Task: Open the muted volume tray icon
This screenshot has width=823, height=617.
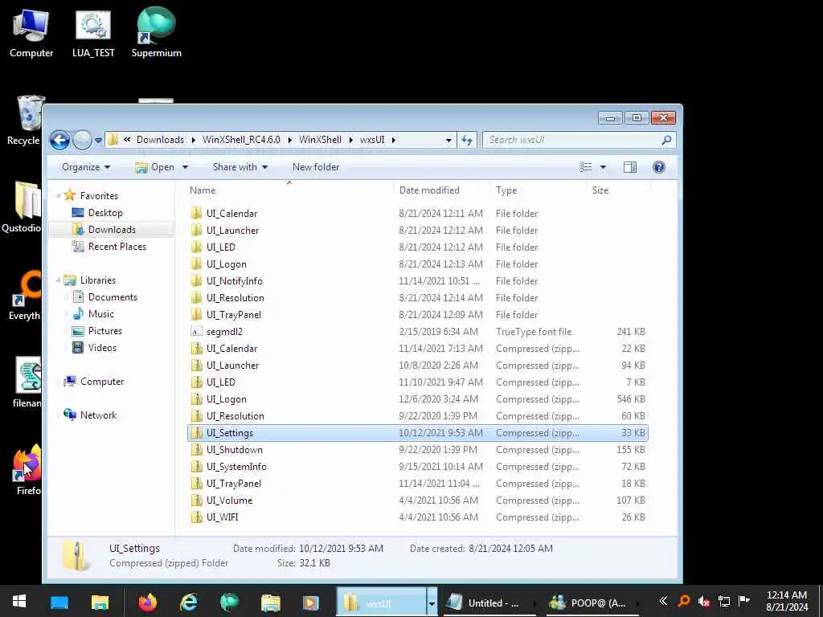Action: click(x=704, y=601)
